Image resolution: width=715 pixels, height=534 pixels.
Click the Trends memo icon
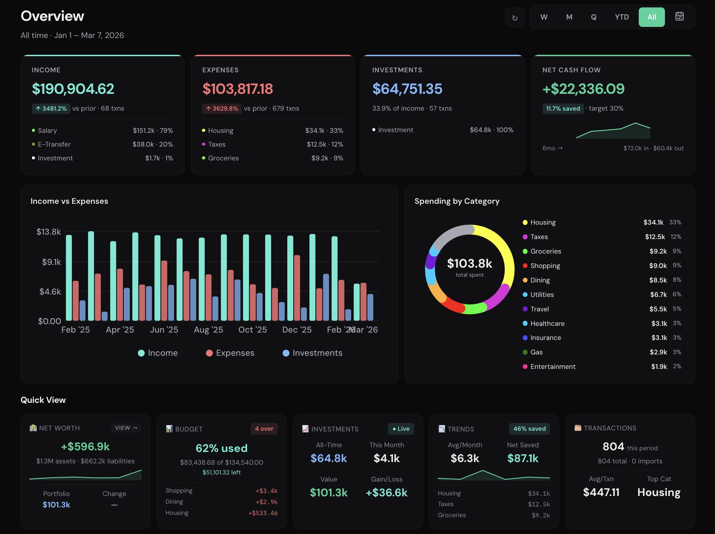pos(441,428)
